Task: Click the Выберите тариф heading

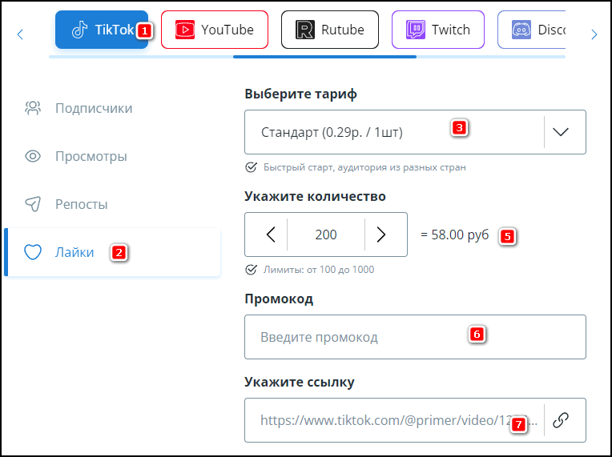Action: pos(300,94)
